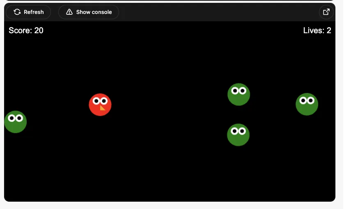The width and height of the screenshot is (344, 209).
Task: Click left eye of rightmost green enemy
Action: pyautogui.click(x=303, y=100)
